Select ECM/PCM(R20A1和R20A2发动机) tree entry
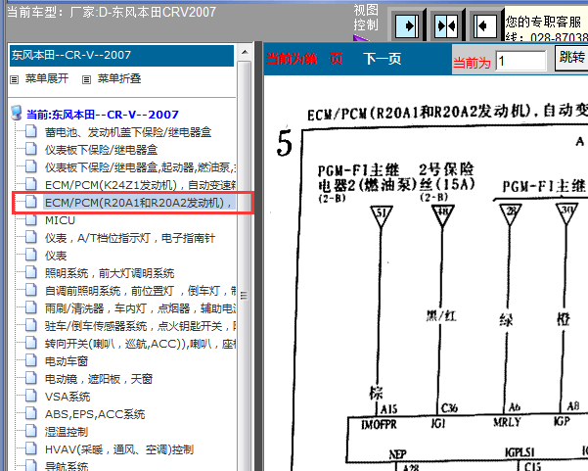The width and height of the screenshot is (588, 471). click(138, 203)
